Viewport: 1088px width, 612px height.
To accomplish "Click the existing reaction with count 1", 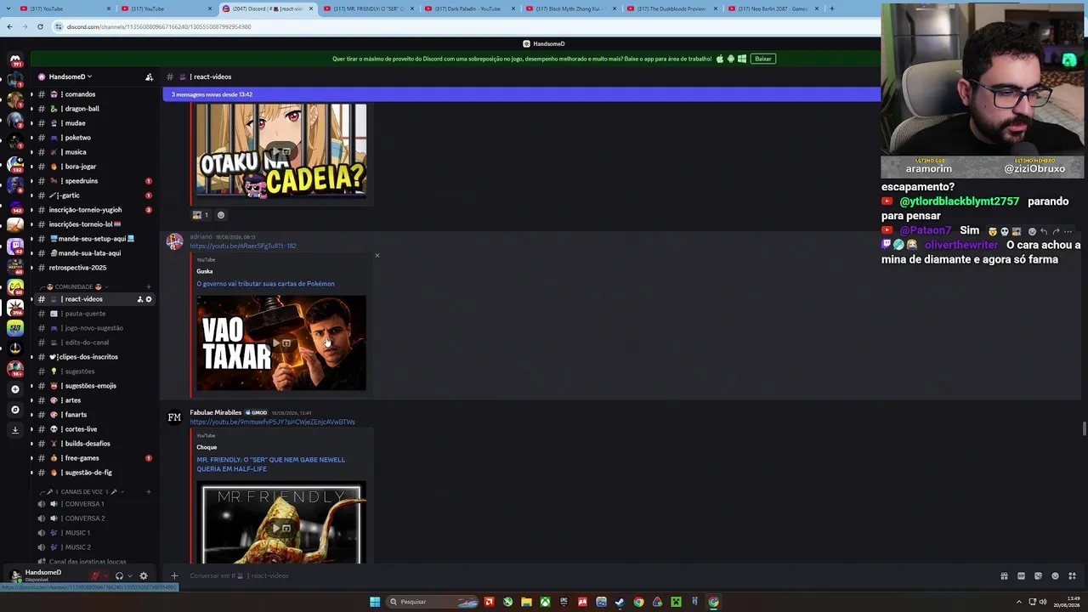I will (x=201, y=215).
